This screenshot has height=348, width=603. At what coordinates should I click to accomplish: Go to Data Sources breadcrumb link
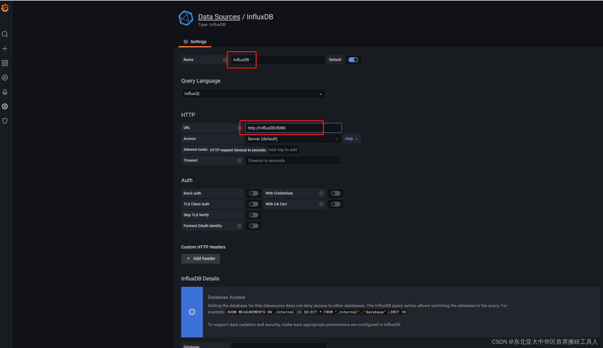tap(219, 17)
